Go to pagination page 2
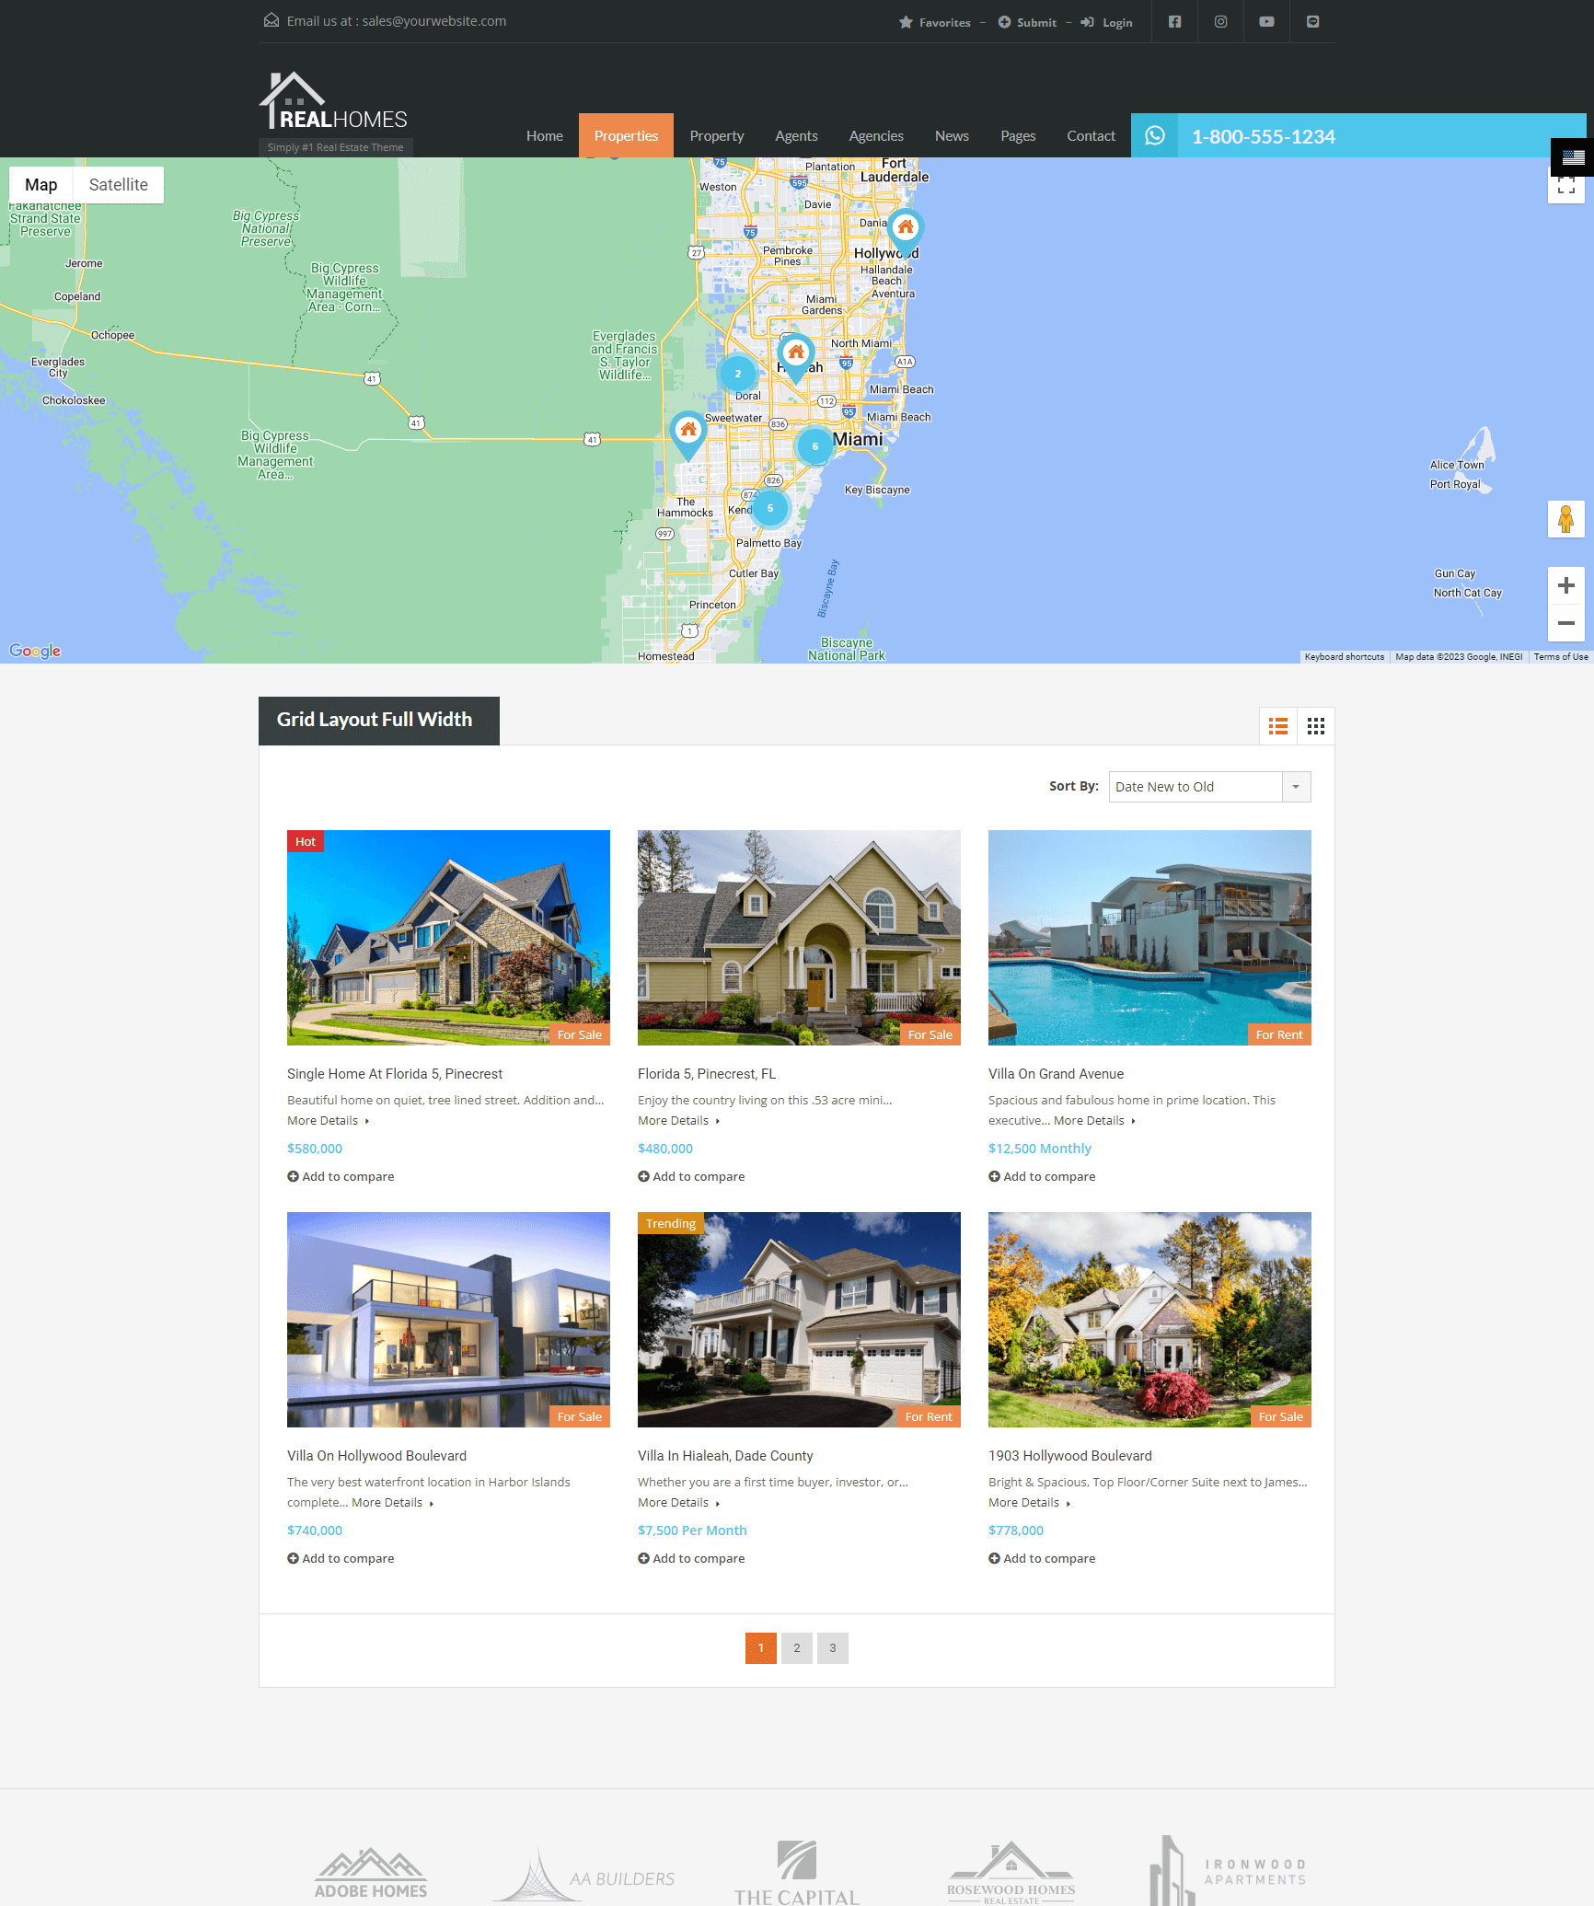The height and width of the screenshot is (1906, 1594). [797, 1648]
